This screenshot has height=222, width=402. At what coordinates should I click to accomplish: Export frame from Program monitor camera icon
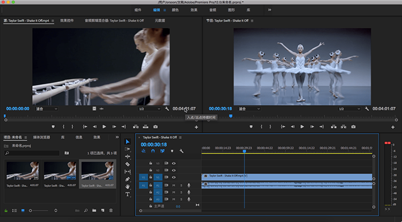tap(353, 127)
